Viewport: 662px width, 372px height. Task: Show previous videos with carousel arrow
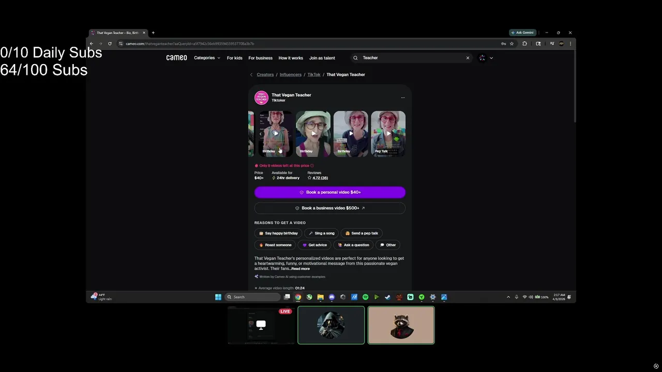(261, 133)
